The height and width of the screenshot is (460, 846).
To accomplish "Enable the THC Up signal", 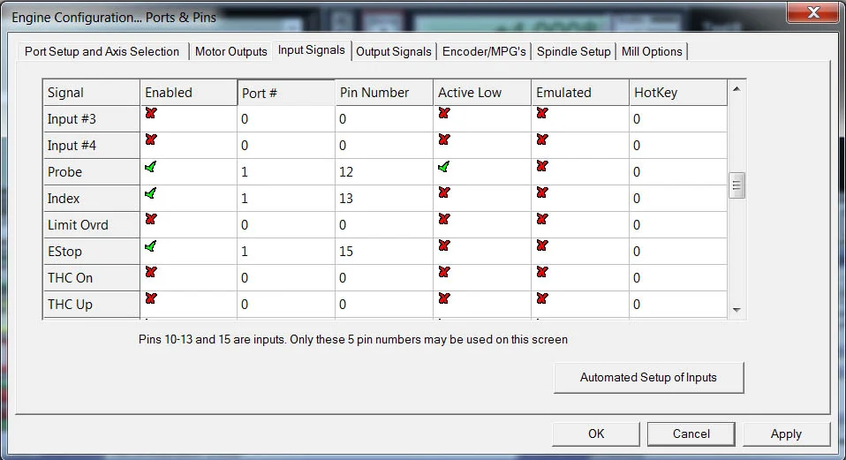I will (x=151, y=298).
